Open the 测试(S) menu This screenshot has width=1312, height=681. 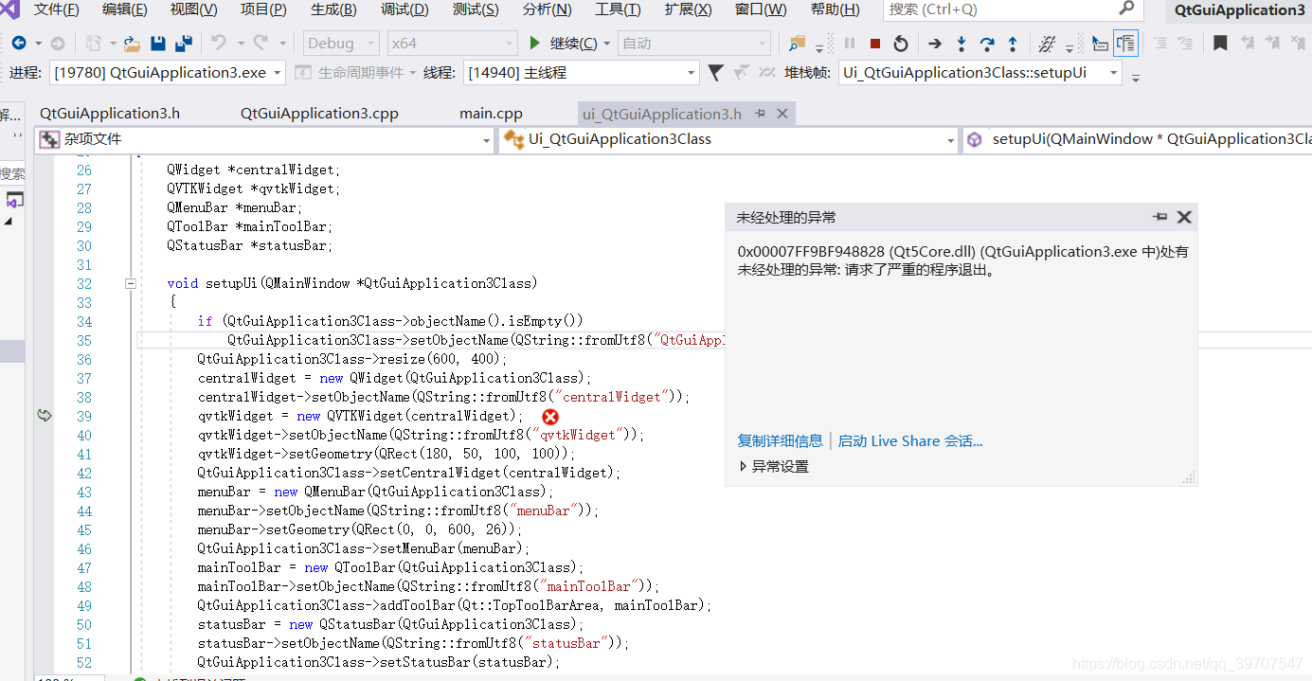pos(476,9)
